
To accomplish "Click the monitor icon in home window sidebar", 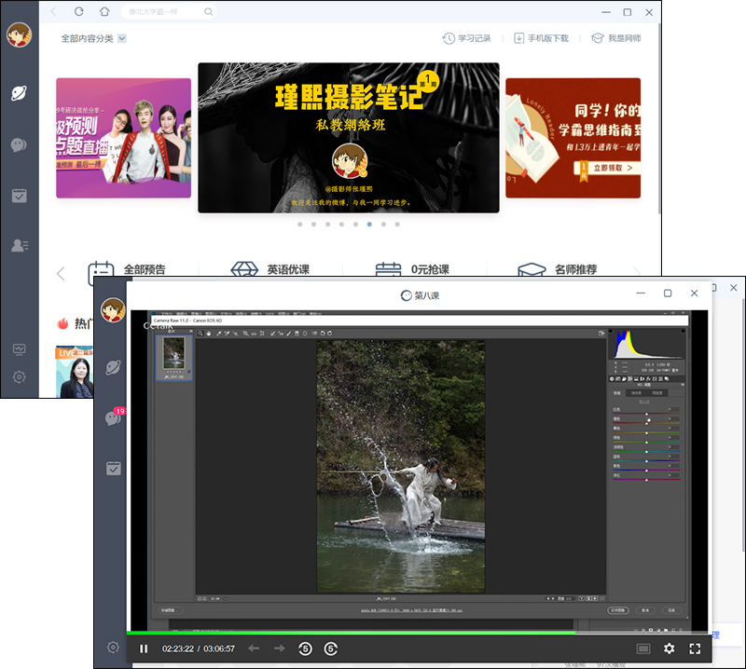I will (19, 349).
